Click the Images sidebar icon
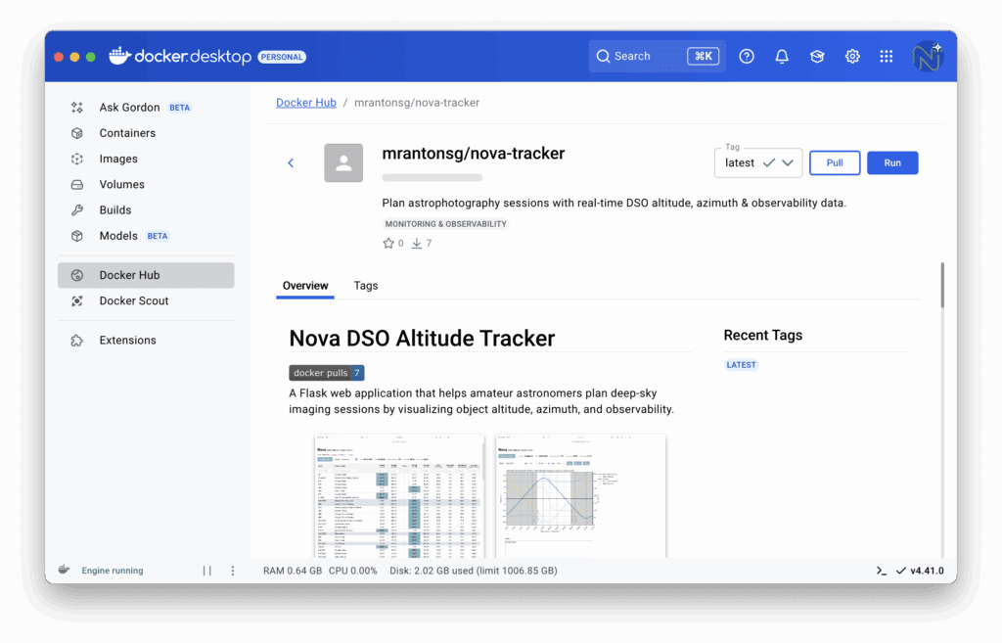The height and width of the screenshot is (643, 1002). (x=77, y=159)
